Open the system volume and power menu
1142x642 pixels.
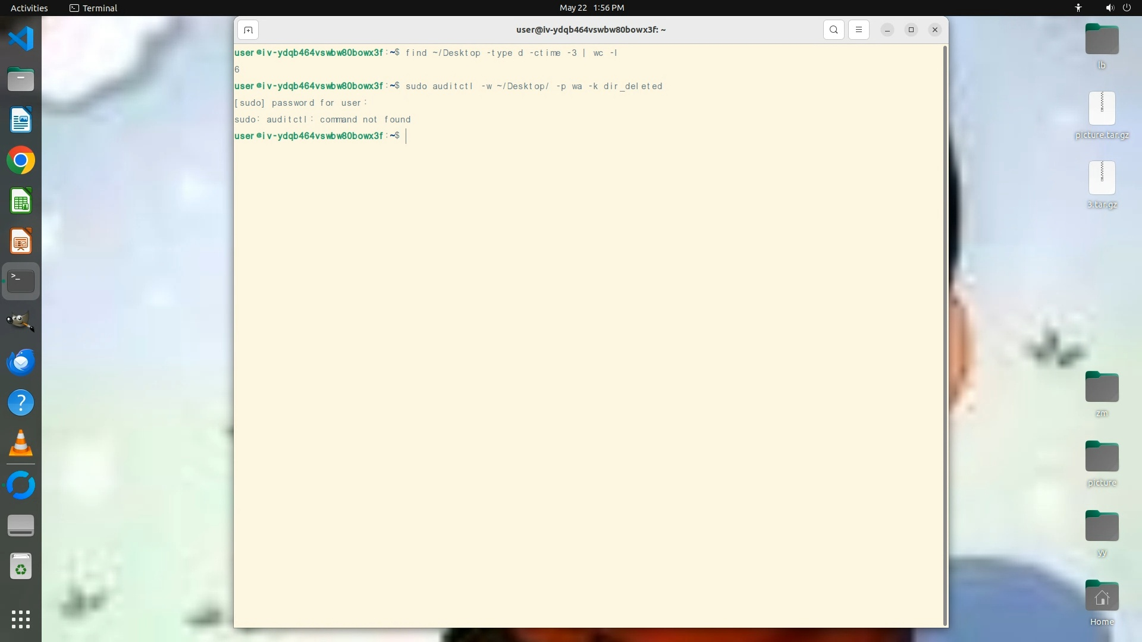(1117, 8)
